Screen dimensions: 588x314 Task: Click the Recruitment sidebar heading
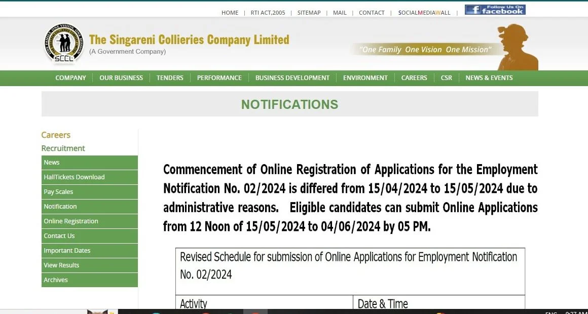[63, 148]
